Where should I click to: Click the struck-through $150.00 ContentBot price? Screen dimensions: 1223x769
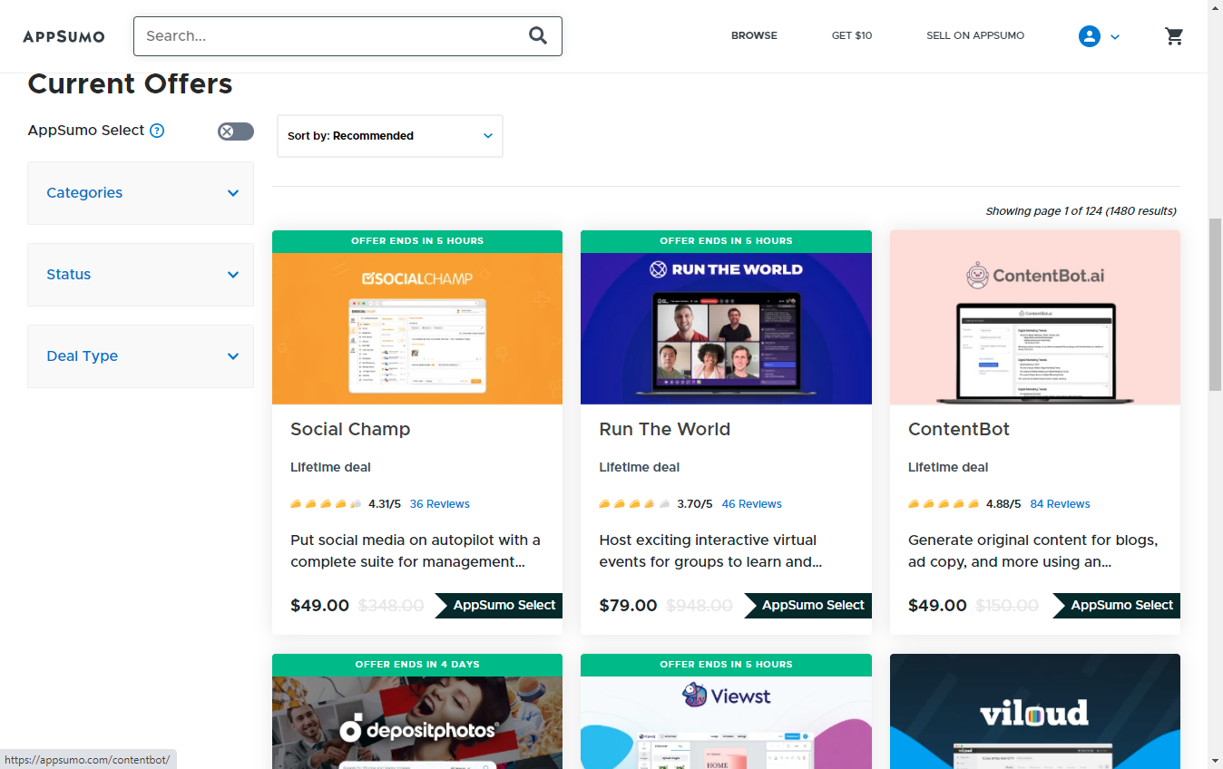point(1007,606)
